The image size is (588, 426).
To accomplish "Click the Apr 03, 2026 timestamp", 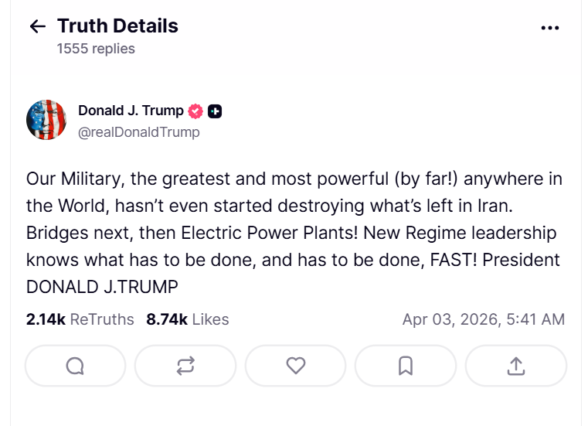I will pyautogui.click(x=484, y=319).
